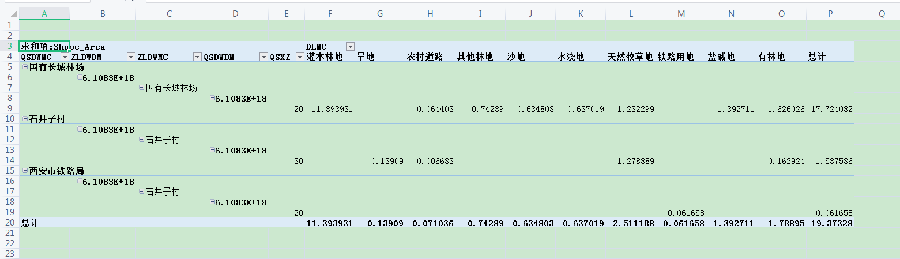
Task: Collapse the 石井子村 group in row 10
Action: click(25, 119)
